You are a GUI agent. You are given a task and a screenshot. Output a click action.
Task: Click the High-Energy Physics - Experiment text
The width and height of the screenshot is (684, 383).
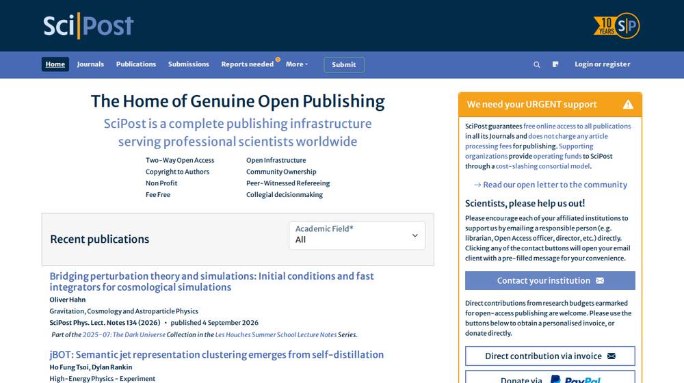103,379
